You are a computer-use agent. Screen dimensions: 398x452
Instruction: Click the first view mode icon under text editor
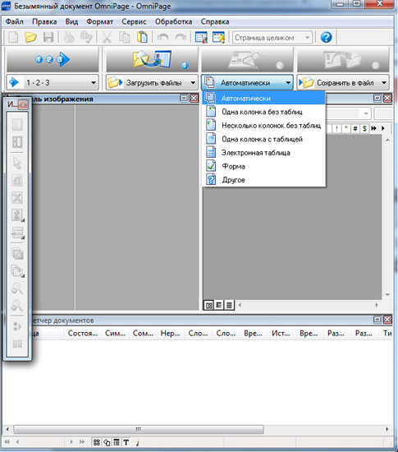point(208,305)
